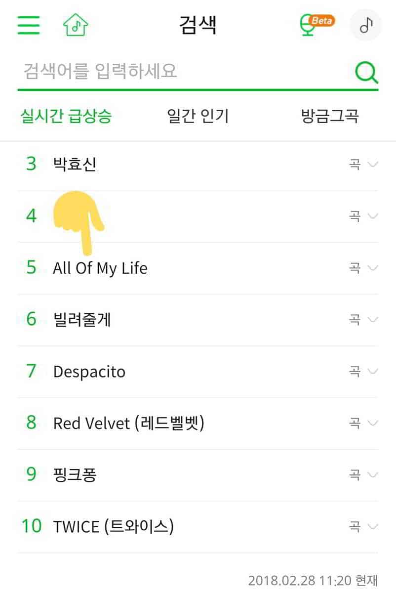The width and height of the screenshot is (396, 593).
Task: Switch to the 일간 인기 tab
Action: pos(198,116)
